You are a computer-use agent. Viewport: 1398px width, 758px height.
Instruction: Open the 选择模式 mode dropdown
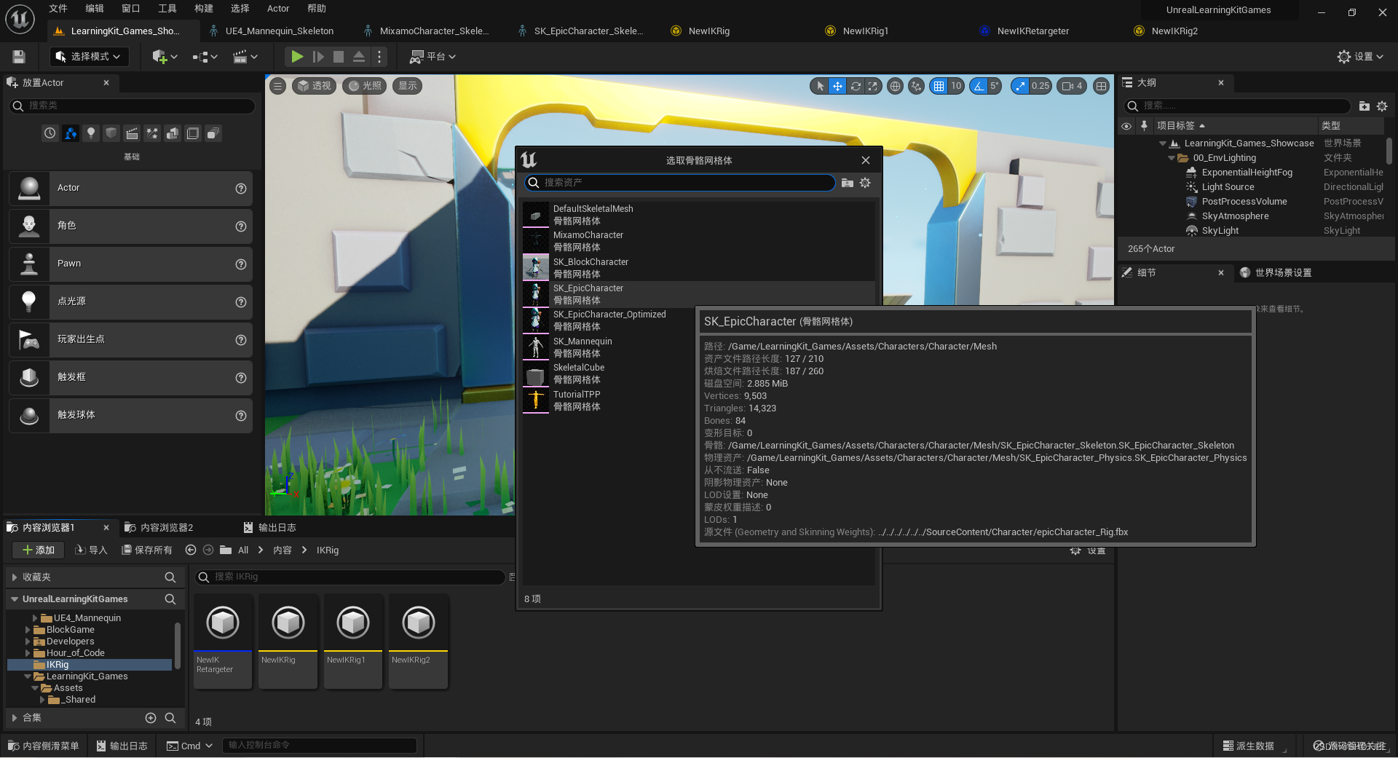pos(89,57)
